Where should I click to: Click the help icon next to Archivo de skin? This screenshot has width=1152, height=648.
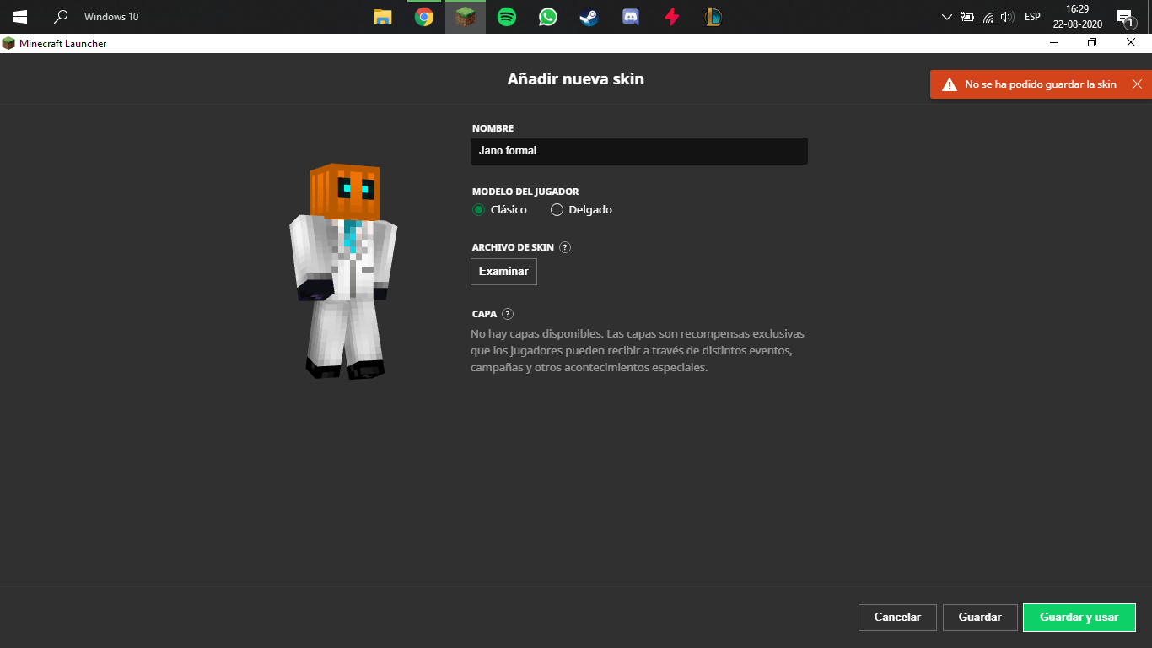[565, 247]
